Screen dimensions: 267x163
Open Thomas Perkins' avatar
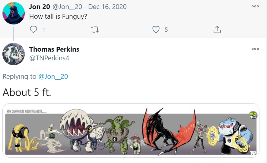pos(14,54)
